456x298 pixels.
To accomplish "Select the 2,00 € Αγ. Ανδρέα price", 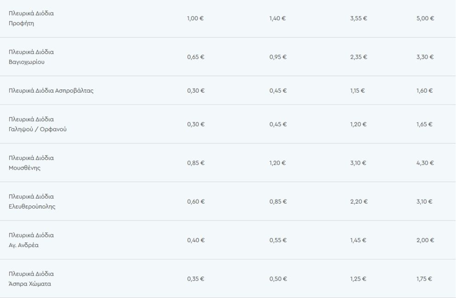I will tap(425, 240).
